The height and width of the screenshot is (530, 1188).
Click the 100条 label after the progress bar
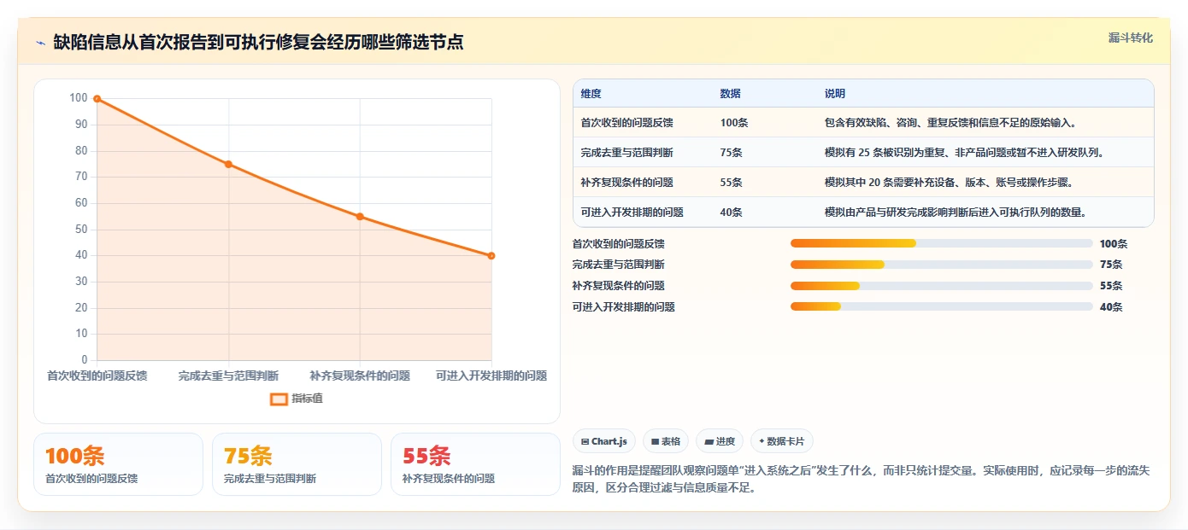pyautogui.click(x=1114, y=244)
